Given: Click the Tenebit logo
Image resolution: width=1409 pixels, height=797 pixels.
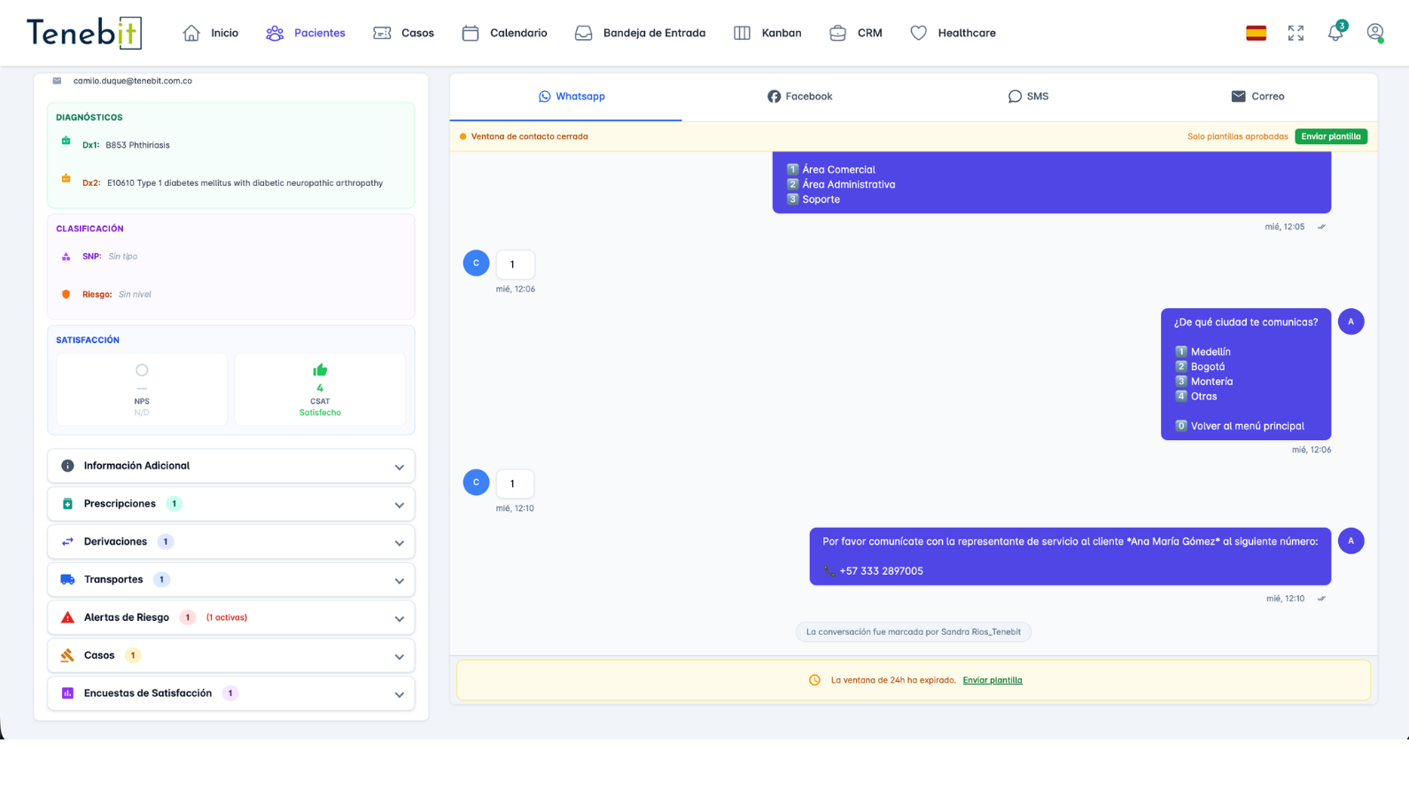Looking at the screenshot, I should [x=84, y=33].
